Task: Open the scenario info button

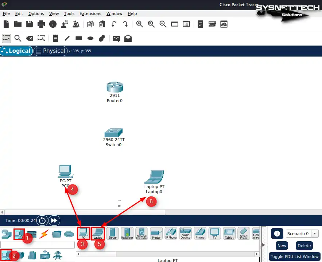Action: tap(277, 234)
